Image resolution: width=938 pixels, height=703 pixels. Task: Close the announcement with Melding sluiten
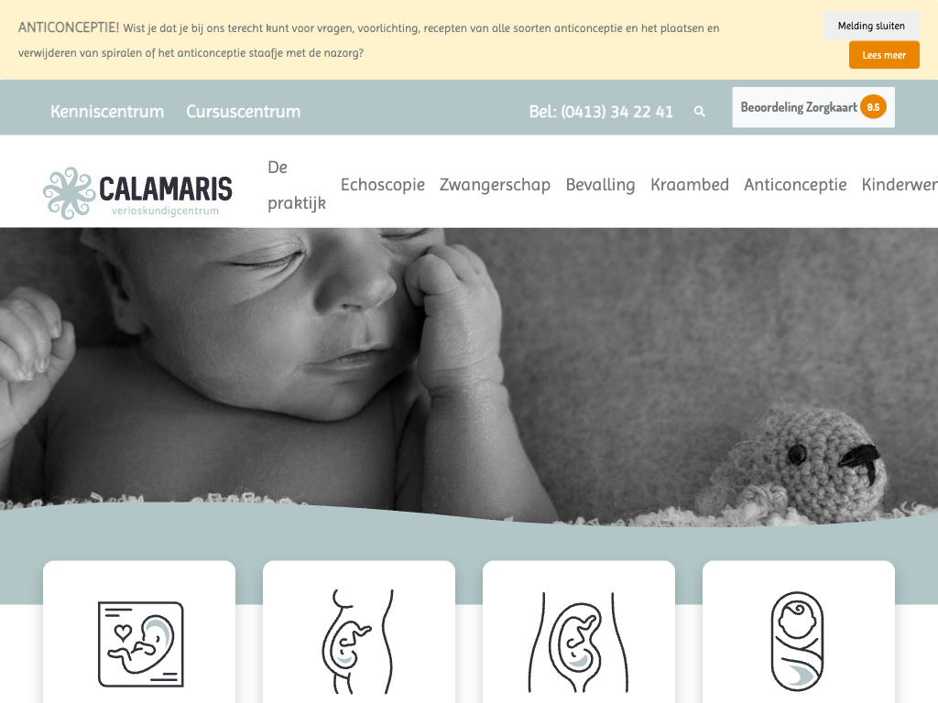point(871,26)
